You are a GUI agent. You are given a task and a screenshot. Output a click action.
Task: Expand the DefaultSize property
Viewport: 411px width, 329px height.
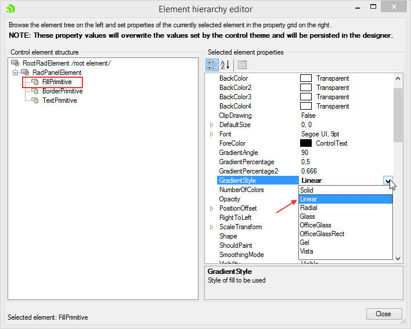211,125
